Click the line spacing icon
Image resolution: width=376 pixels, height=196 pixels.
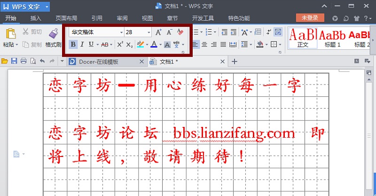click(x=244, y=45)
